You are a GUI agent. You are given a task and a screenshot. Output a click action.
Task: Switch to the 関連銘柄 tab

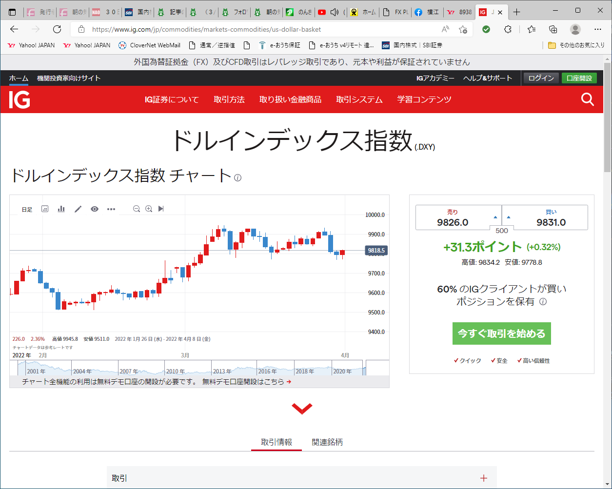pyautogui.click(x=327, y=442)
